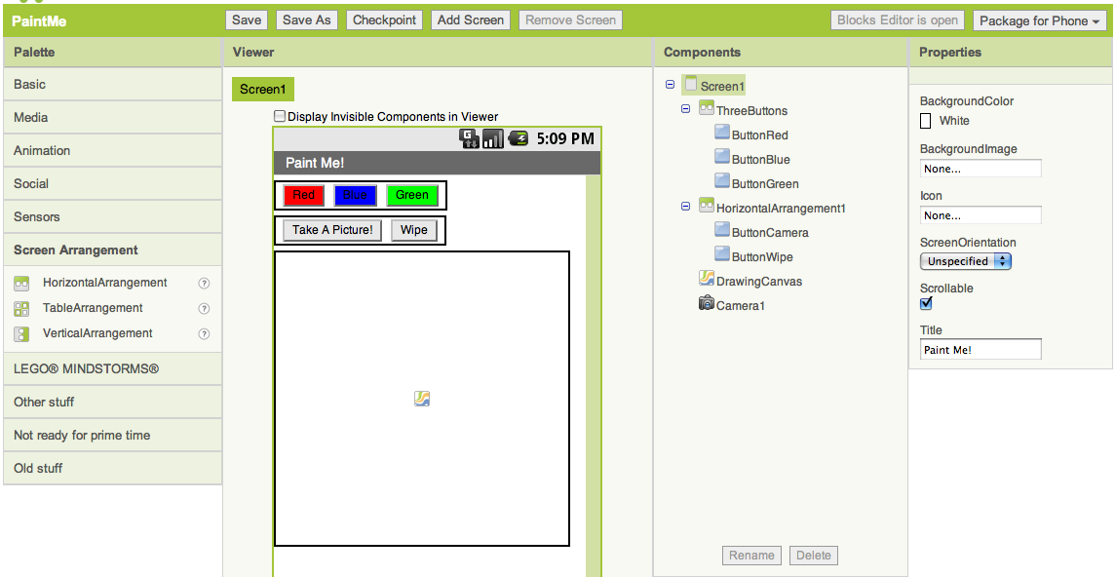
Task: Select ButtonWipe label in the component tree
Action: pos(762,257)
